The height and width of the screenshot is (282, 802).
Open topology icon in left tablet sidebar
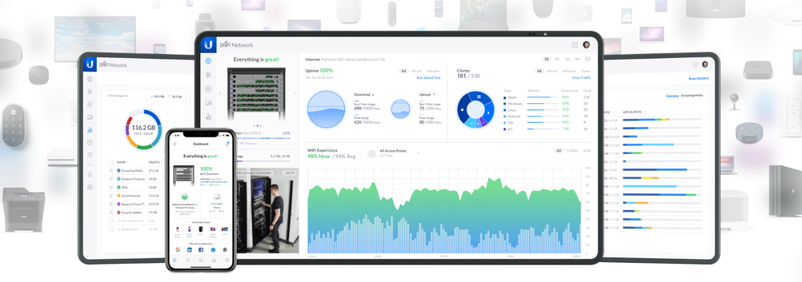[x=90, y=91]
